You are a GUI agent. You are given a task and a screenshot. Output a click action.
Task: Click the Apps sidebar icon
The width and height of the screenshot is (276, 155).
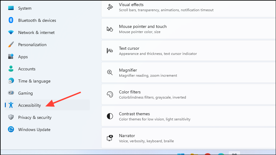tap(11, 57)
